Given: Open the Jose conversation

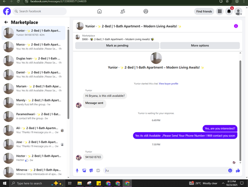Looking at the screenshot, I should tap(33, 144).
